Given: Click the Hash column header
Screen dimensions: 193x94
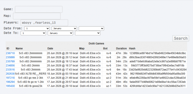Looking at the screenshot, I should click(132, 48).
